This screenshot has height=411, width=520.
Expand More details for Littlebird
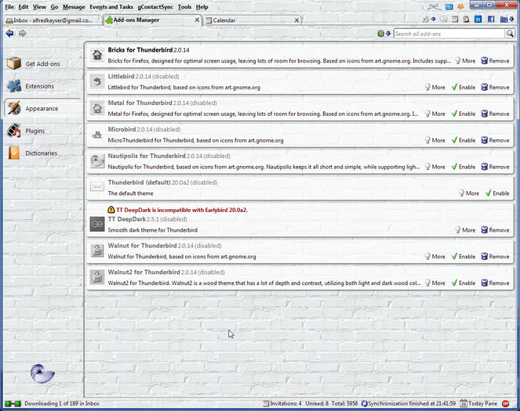(x=435, y=87)
